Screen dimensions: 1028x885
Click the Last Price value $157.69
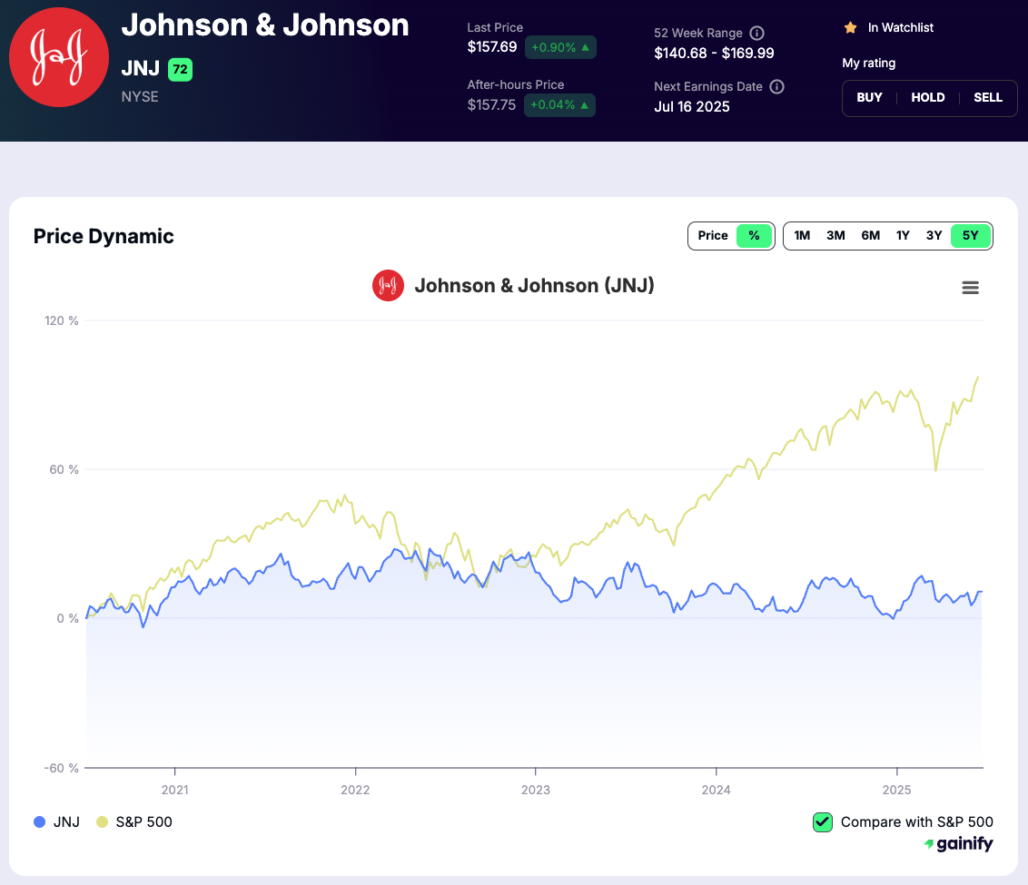[491, 47]
